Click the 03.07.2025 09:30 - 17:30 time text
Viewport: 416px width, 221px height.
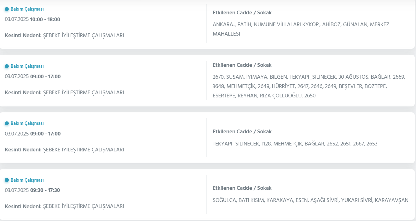coord(32,190)
